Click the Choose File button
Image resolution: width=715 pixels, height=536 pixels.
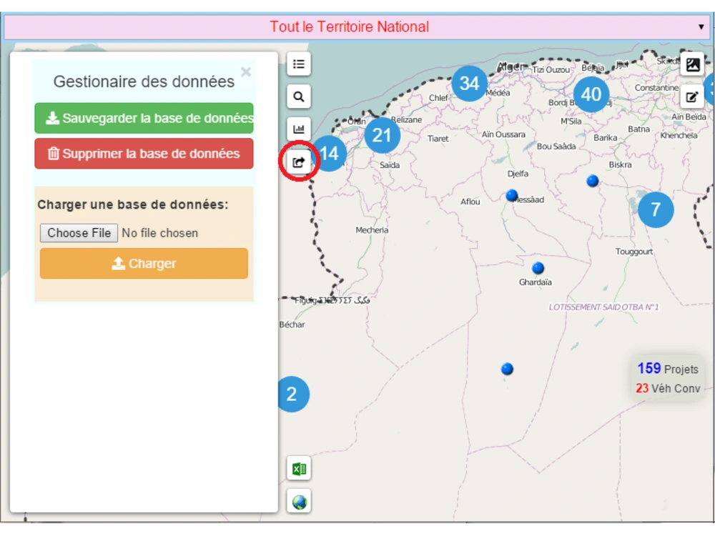(79, 233)
